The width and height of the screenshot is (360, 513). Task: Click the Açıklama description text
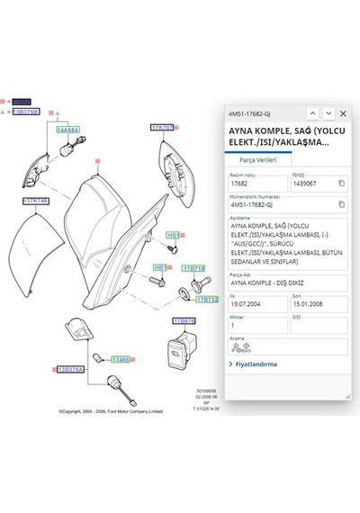pyautogui.click(x=288, y=244)
